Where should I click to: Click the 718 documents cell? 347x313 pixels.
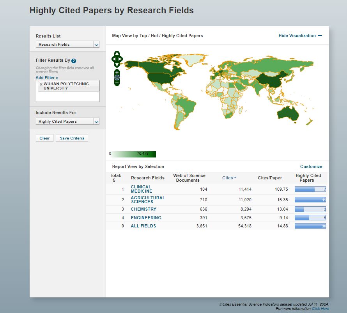point(204,200)
